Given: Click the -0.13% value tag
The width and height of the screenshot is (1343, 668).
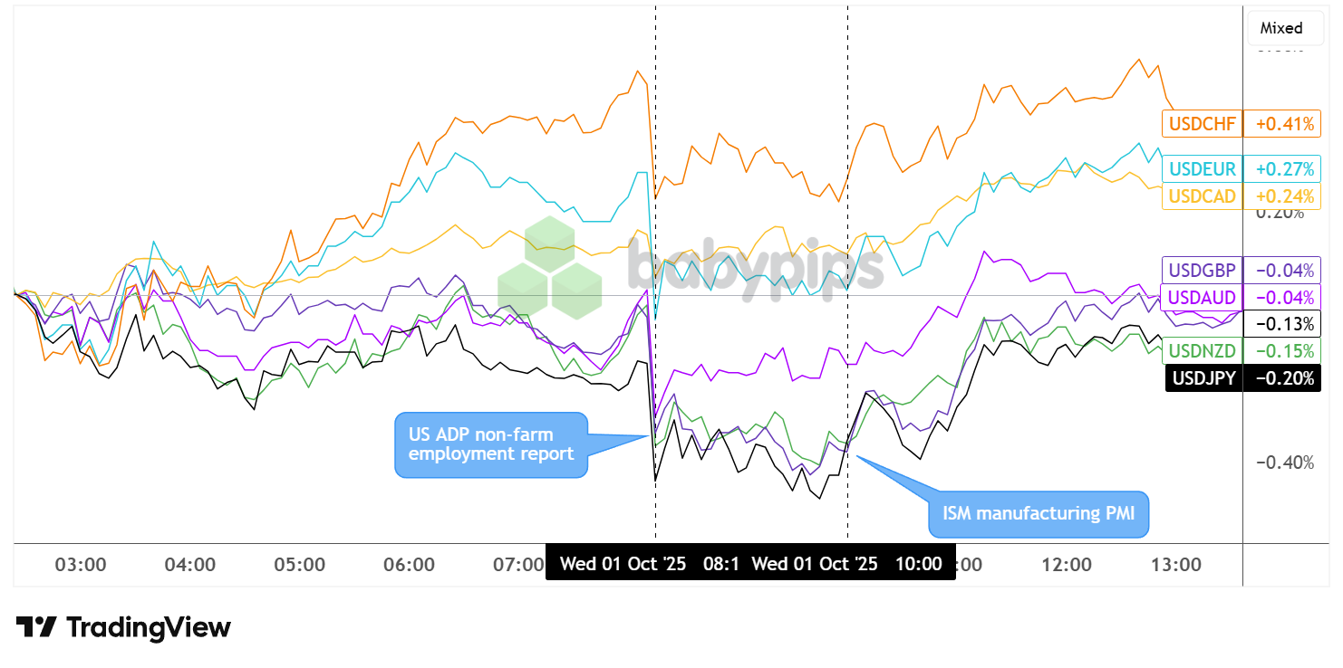Looking at the screenshot, I should click(1281, 323).
